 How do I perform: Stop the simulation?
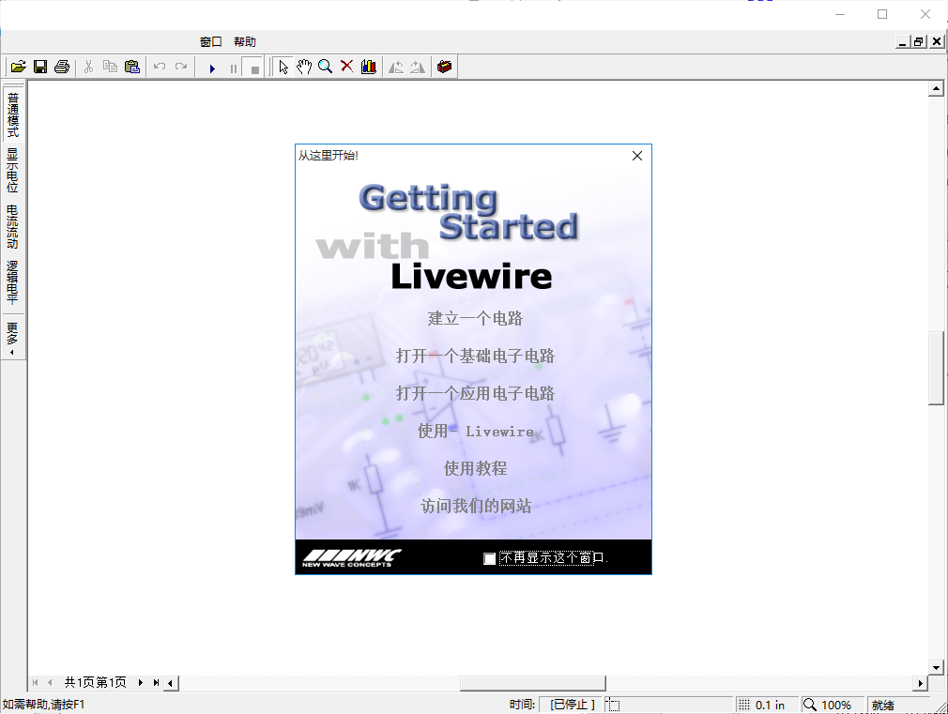tap(253, 67)
